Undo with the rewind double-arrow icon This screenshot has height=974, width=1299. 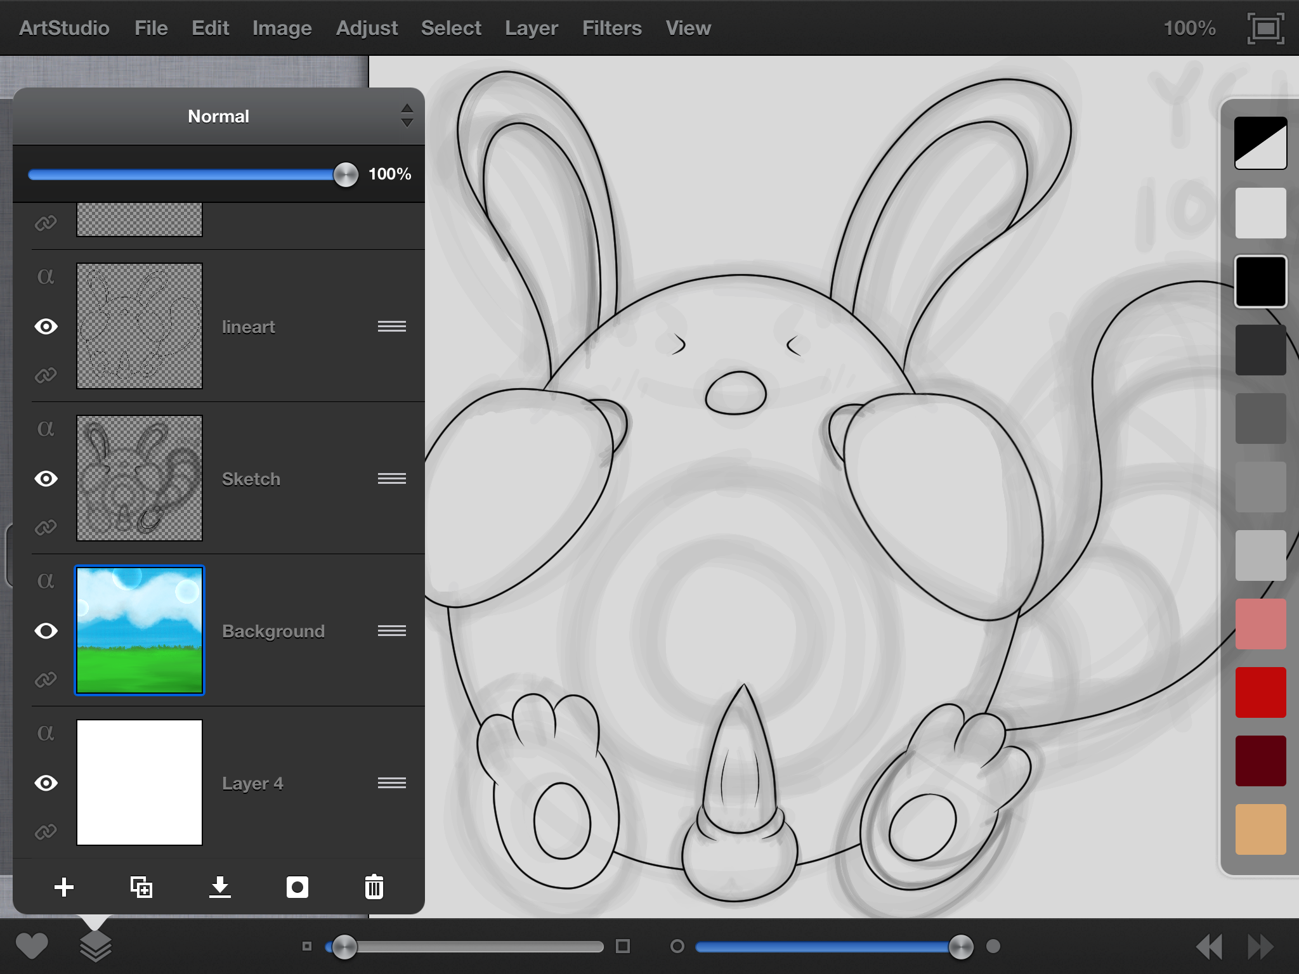click(1209, 946)
